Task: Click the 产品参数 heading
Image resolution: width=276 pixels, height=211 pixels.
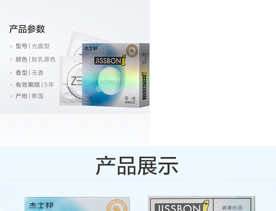Action: 27,29
